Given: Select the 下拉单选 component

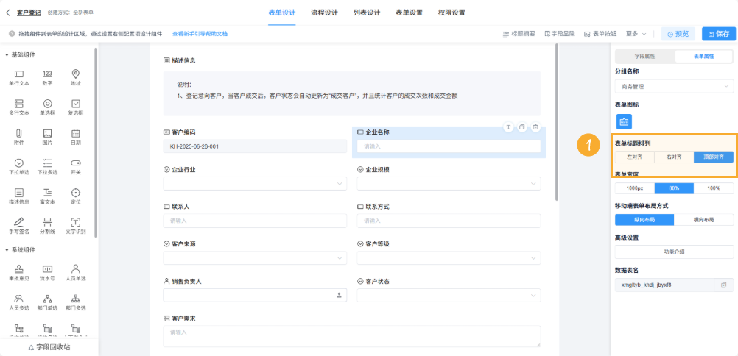Looking at the screenshot, I should point(19,167).
